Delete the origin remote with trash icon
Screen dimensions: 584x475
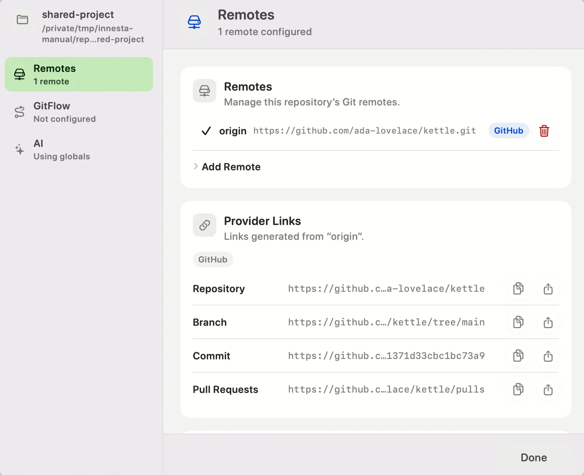coord(544,131)
